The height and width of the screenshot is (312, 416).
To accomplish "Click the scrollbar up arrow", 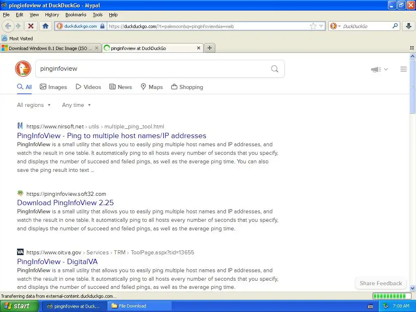I will coord(412,56).
